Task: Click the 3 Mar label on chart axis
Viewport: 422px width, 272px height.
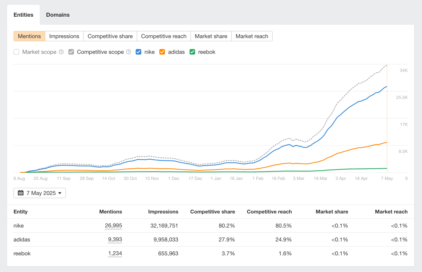Action: click(x=299, y=178)
